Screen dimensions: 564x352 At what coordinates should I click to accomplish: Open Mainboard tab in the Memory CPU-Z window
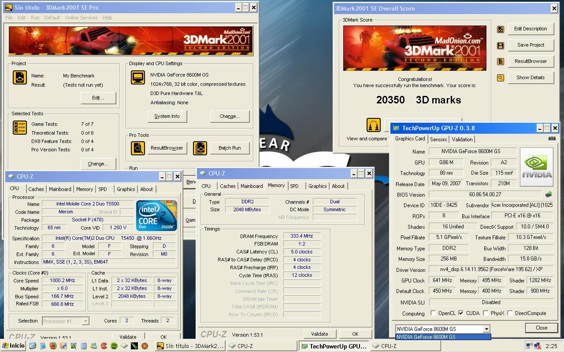pos(252,186)
